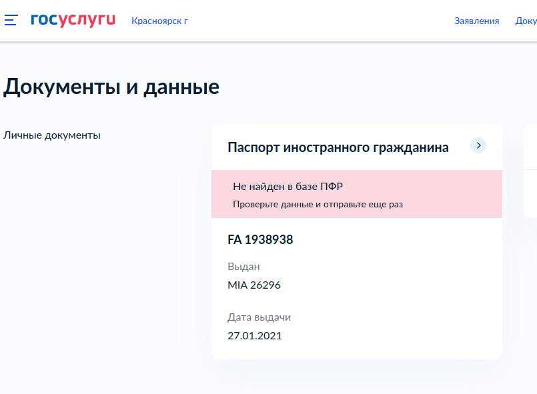537x394 pixels.
Task: Click Проверьте данные и отправьте еще раз
Action: (318, 205)
